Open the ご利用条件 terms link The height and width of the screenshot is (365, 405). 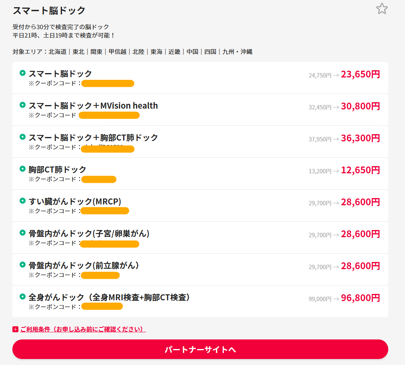[83, 329]
